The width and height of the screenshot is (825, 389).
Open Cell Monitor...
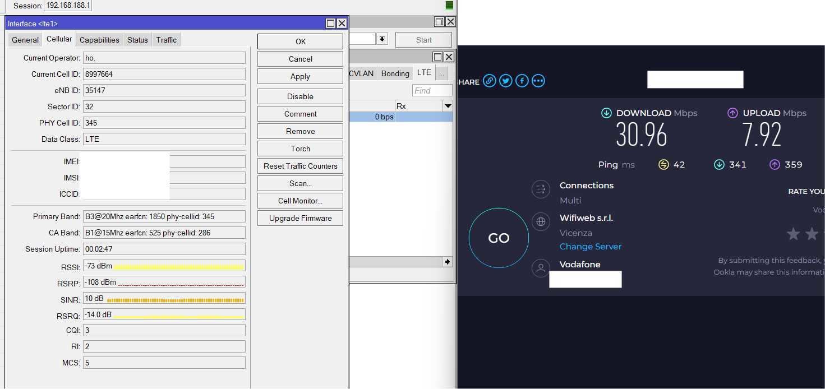tap(300, 201)
